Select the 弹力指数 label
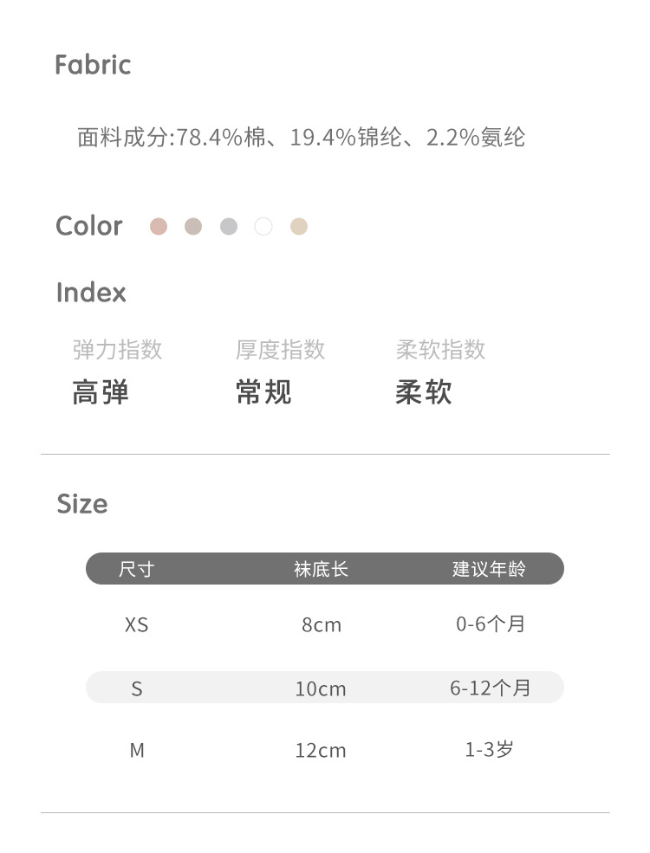The image size is (650, 853). point(117,350)
